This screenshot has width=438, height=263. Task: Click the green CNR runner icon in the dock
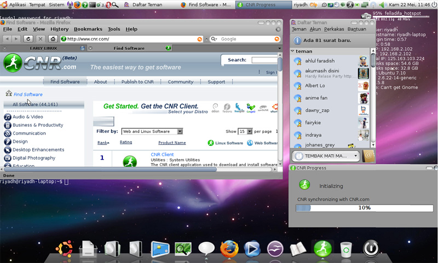tap(322, 248)
